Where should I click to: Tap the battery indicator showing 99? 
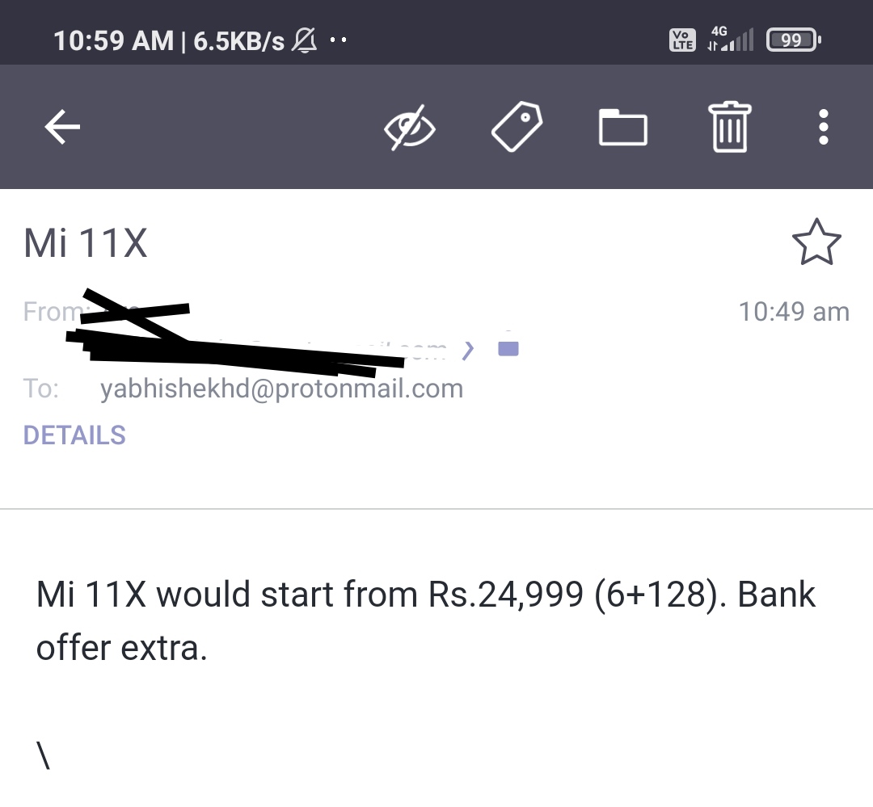(794, 40)
